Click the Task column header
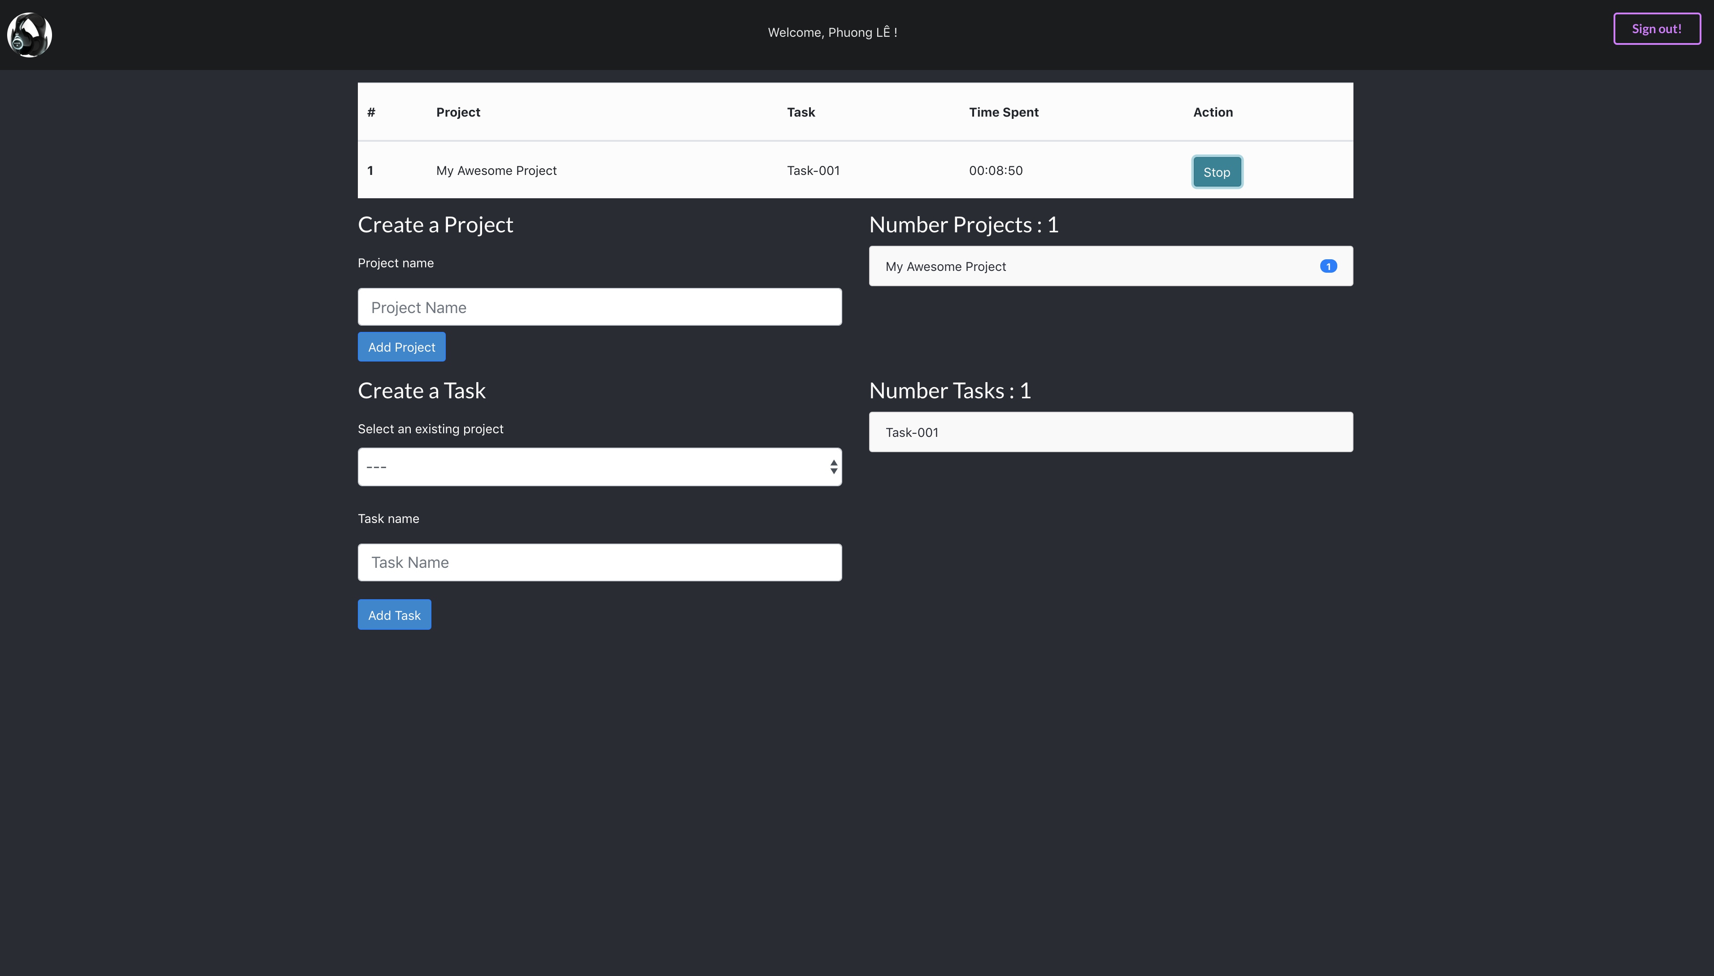 tap(800, 112)
